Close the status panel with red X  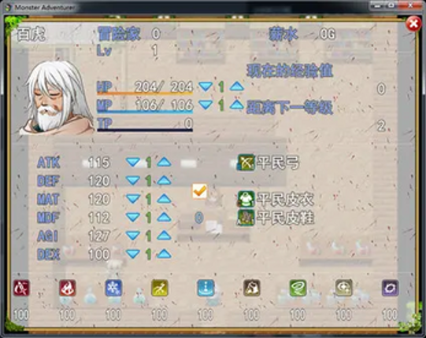coord(413,24)
